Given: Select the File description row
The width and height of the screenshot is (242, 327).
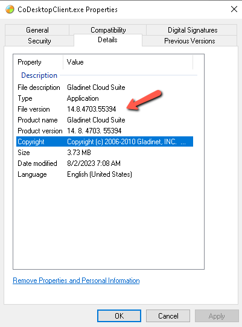Looking at the screenshot, I should point(105,87).
